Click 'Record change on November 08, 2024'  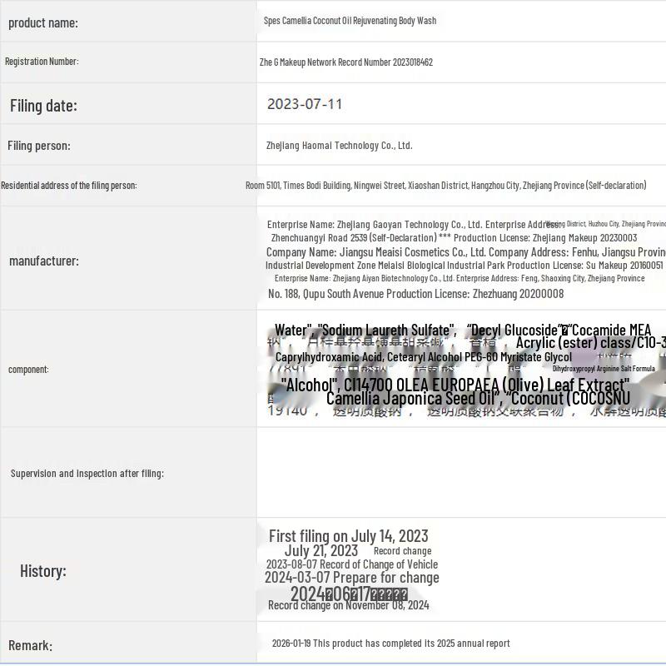[x=349, y=605]
